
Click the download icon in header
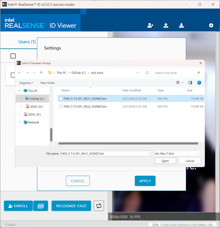point(181,25)
